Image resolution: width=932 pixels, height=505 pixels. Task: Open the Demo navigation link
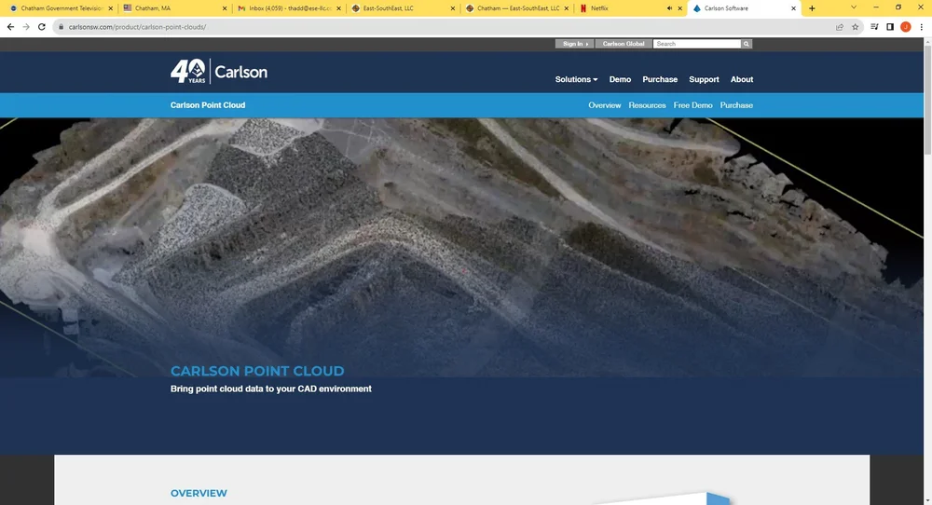[620, 79]
